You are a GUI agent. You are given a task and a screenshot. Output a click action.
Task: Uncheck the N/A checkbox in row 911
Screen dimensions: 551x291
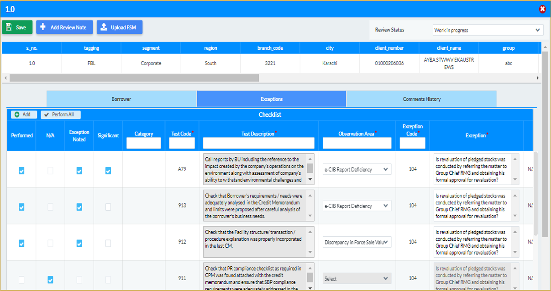click(50, 280)
